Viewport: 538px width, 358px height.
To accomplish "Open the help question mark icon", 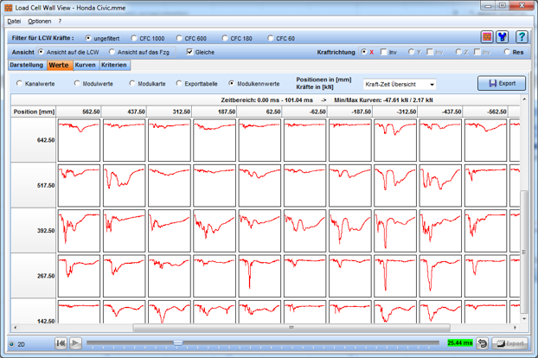I will click(522, 36).
